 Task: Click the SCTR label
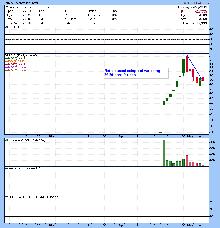point(91,23)
